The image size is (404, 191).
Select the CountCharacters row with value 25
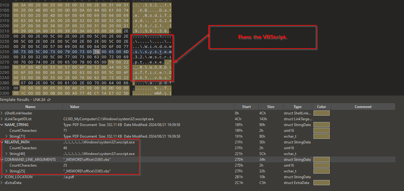coord(23,165)
